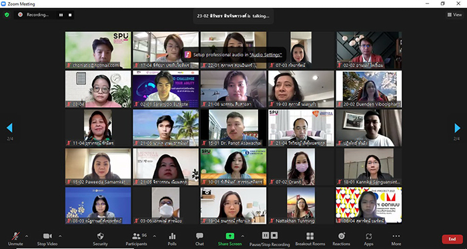
Task: Open the More options menu
Action: tap(396, 239)
